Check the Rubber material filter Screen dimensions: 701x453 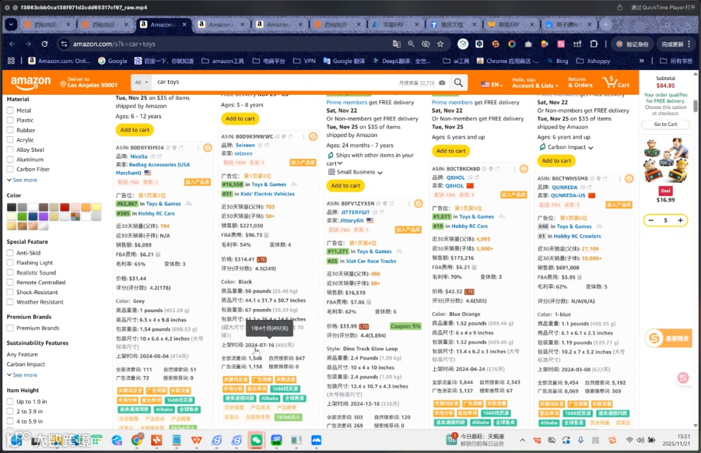pyautogui.click(x=10, y=130)
